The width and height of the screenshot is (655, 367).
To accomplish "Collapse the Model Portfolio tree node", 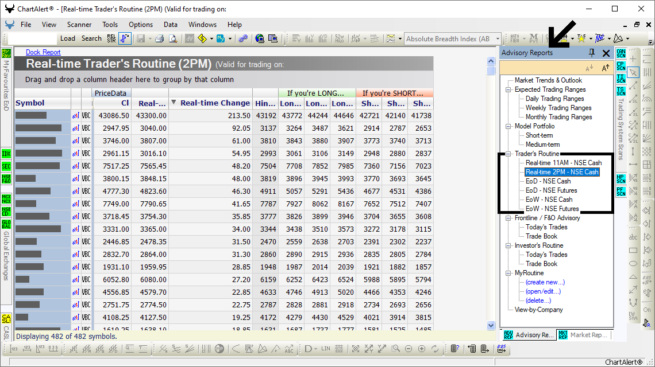I will click(x=508, y=126).
